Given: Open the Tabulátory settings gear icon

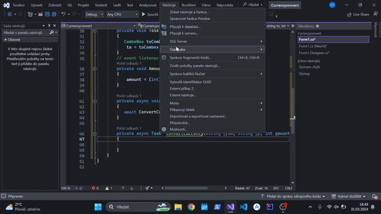Looking at the screenshot, I should pos(317,26).
